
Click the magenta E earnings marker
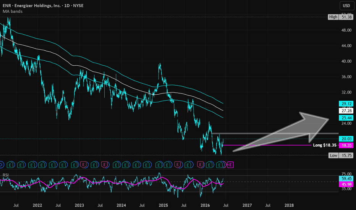coord(230,165)
